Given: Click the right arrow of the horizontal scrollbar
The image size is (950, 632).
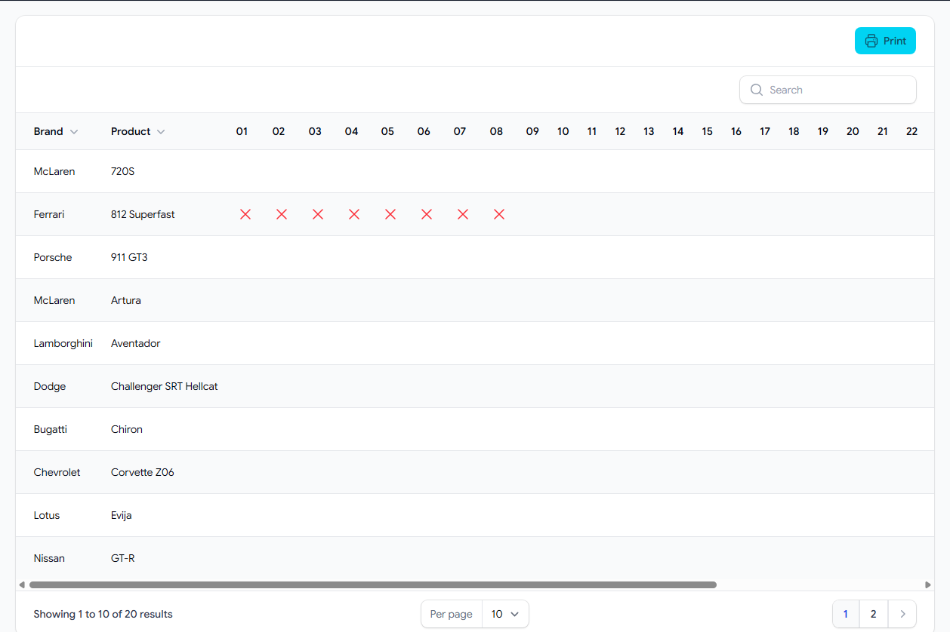Looking at the screenshot, I should 927,584.
